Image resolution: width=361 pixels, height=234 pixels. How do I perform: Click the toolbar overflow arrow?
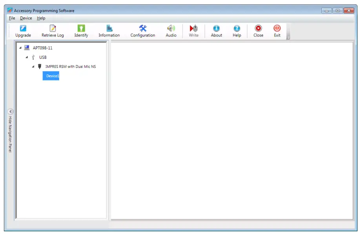(x=288, y=38)
